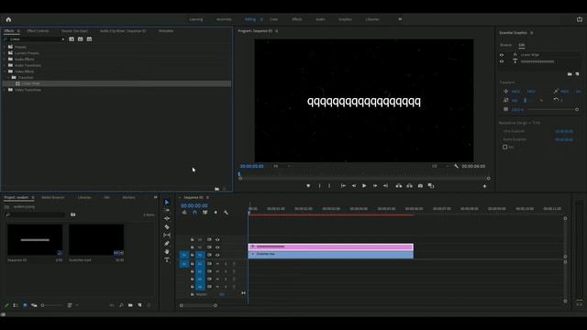Toggle the V1 track lock
The image size is (587, 330).
[192, 255]
